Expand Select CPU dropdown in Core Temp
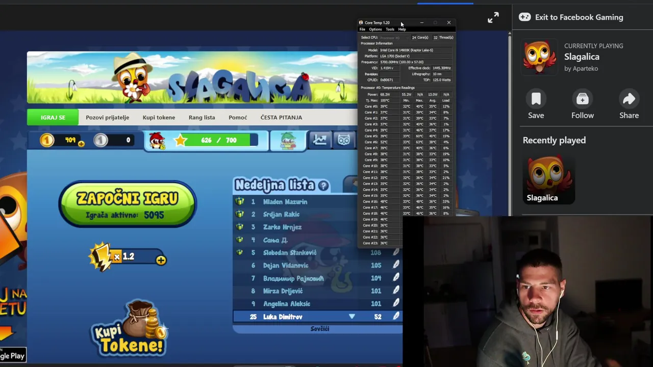This screenshot has height=367, width=653. (x=394, y=38)
